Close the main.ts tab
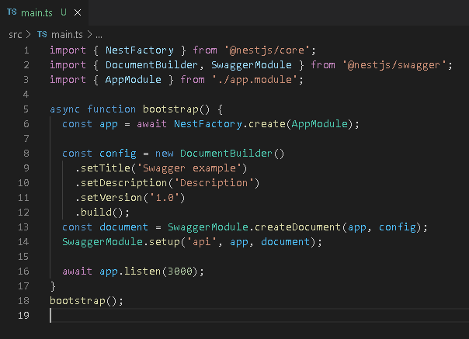 coord(78,12)
